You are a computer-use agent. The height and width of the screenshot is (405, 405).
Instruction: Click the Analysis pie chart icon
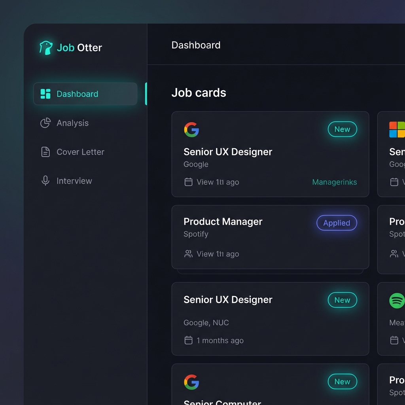(x=45, y=123)
